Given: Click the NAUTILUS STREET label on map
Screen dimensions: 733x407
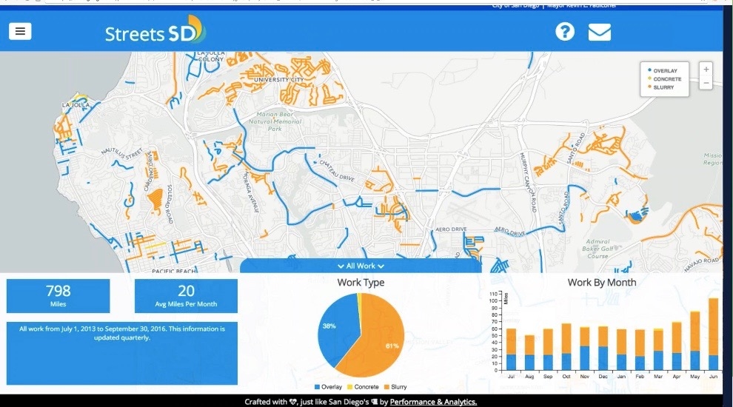Looking at the screenshot, I should tap(122, 152).
